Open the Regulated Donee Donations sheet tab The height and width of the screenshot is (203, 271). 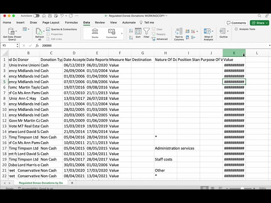41,183
